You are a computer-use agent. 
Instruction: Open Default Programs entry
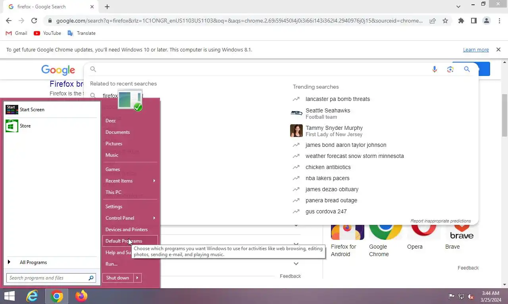(x=130, y=241)
